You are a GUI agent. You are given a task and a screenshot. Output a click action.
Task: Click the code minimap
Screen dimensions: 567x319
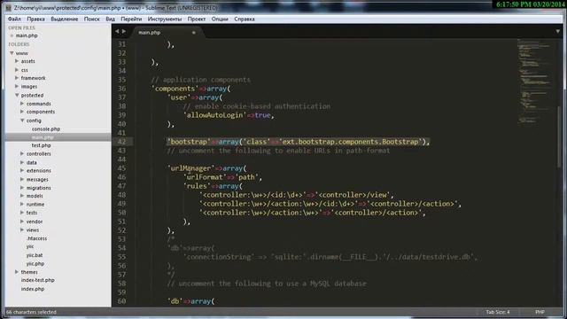(x=535, y=82)
